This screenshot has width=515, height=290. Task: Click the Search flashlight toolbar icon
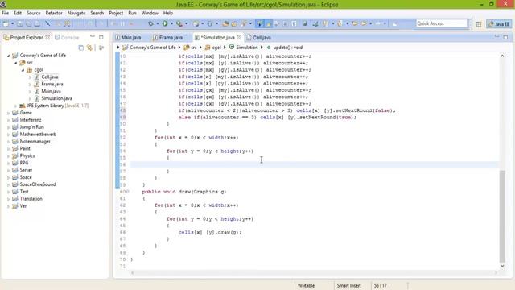pos(244,23)
